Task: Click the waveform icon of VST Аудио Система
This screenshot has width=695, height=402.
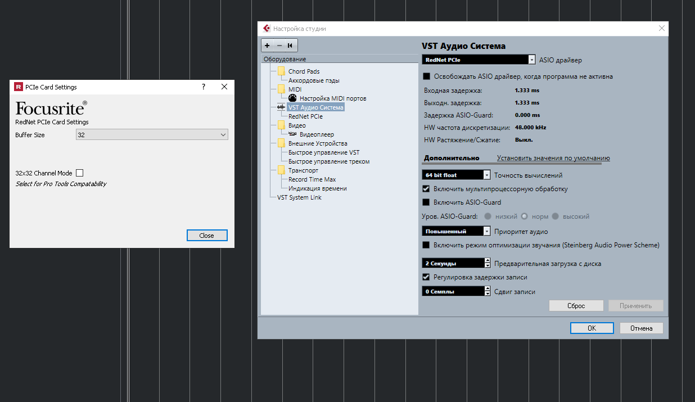Action: coord(282,107)
